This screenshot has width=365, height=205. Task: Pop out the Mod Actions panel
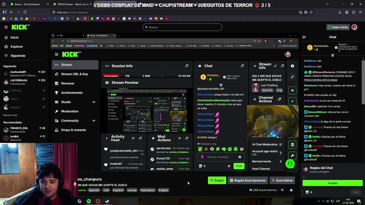coord(186,138)
